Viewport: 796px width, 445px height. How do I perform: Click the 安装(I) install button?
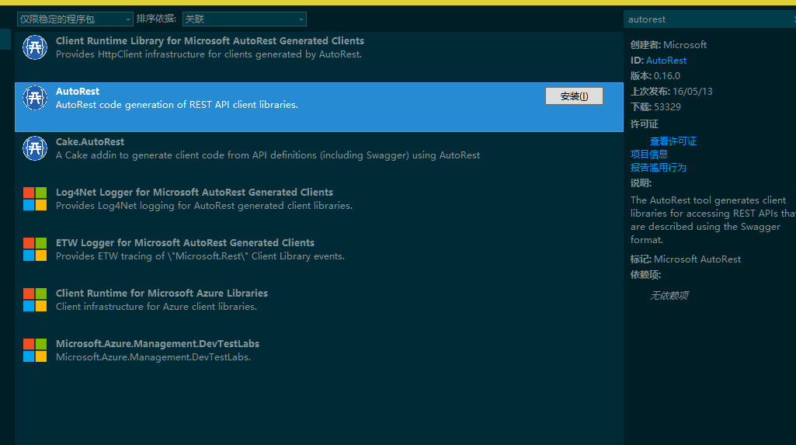point(574,96)
